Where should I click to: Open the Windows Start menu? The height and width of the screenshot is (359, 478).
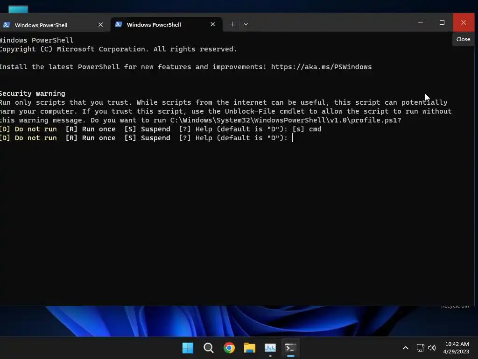[x=188, y=348]
